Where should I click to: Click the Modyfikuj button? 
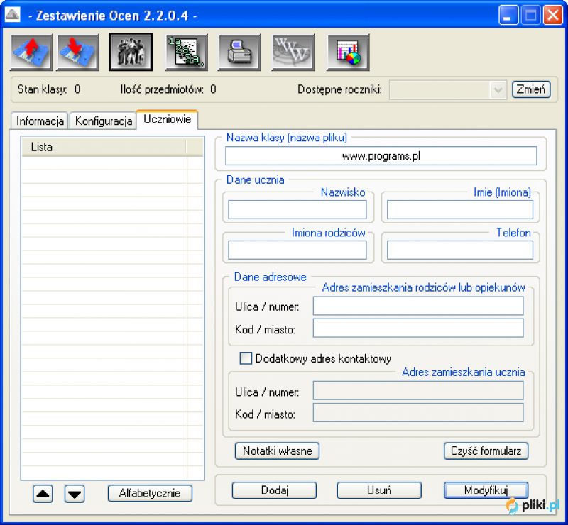point(486,490)
